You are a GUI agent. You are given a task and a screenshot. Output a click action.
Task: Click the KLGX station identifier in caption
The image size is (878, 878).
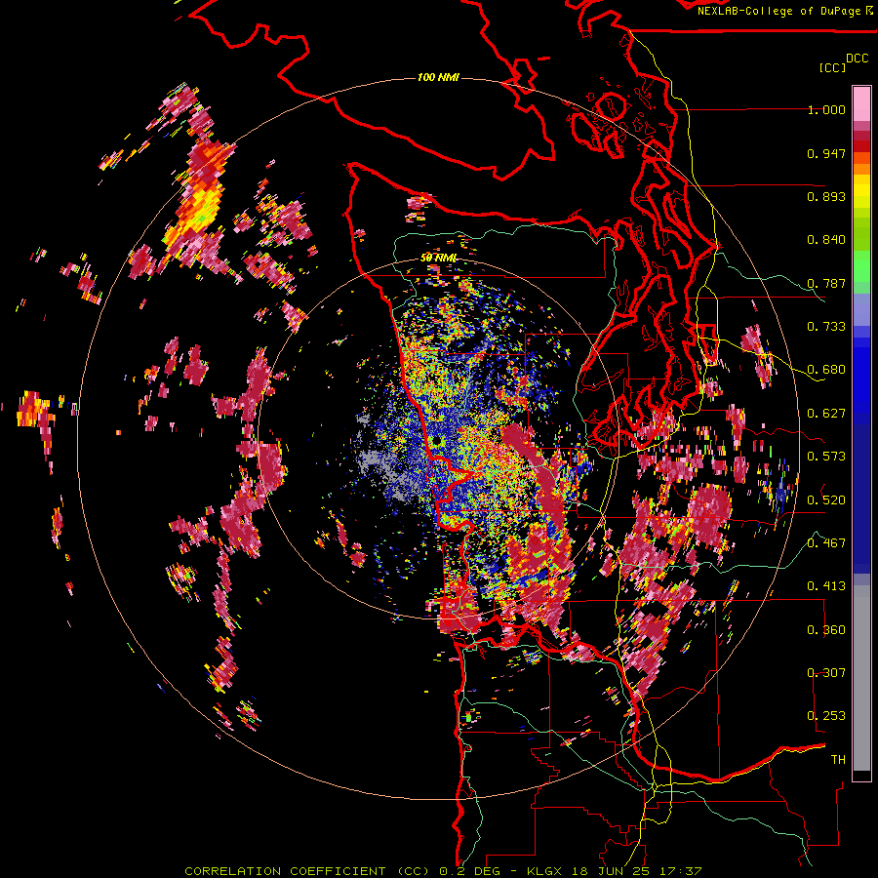tap(544, 871)
